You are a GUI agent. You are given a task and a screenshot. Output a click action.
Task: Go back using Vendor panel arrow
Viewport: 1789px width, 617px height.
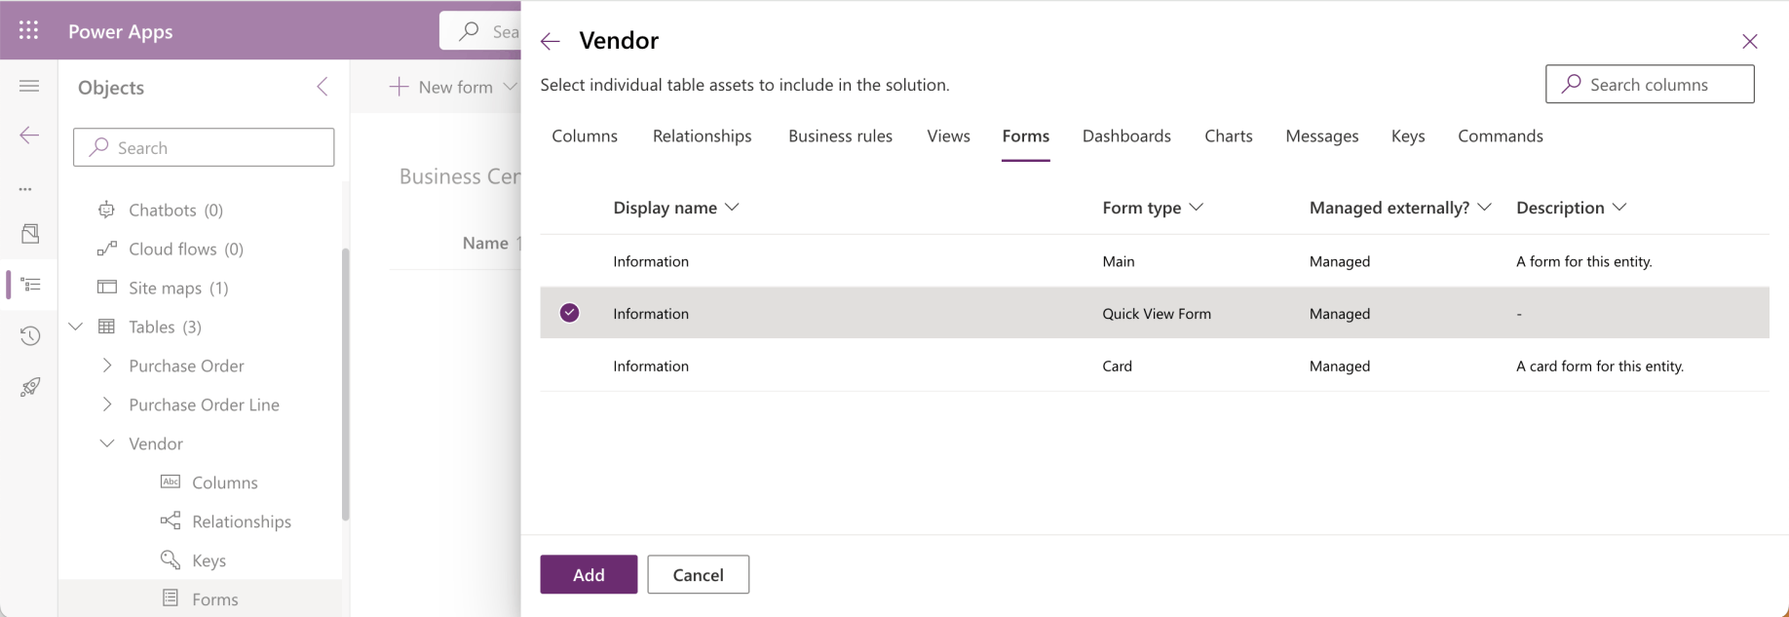(x=551, y=41)
